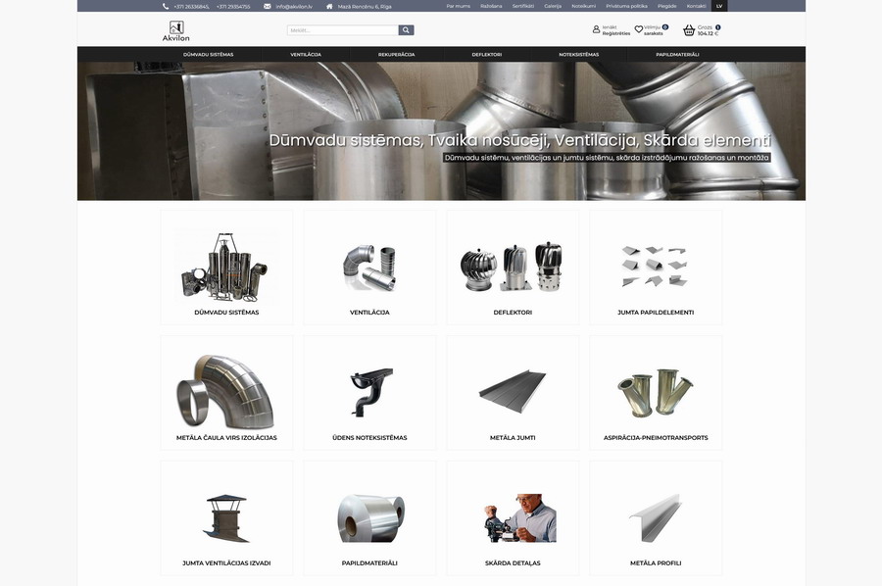Click the Akvilon logo
The height and width of the screenshot is (586, 882).
[x=176, y=30]
